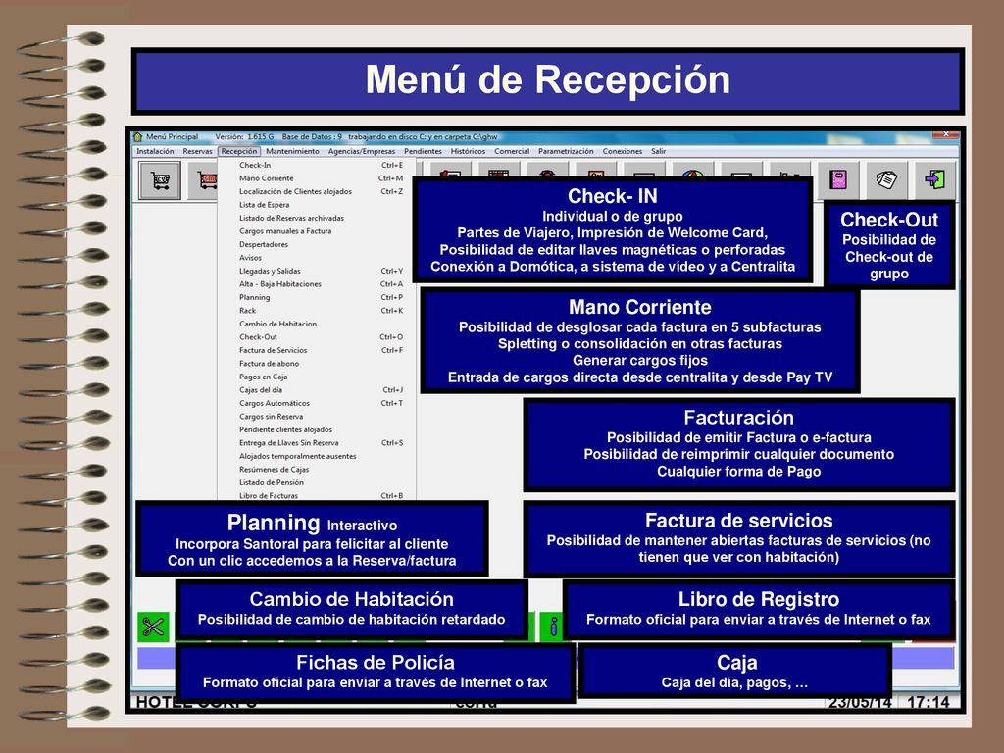Choose Cambio de Habitacion menu entry
Image resolution: width=1004 pixels, height=753 pixels.
(317, 324)
